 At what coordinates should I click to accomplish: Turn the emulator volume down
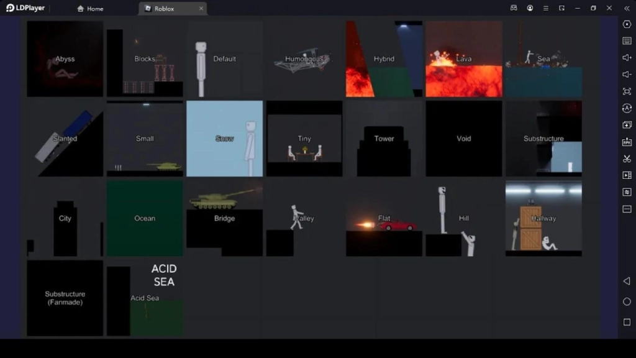(627, 75)
